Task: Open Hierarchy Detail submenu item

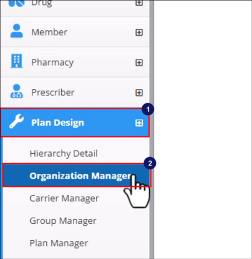Action: (x=63, y=154)
